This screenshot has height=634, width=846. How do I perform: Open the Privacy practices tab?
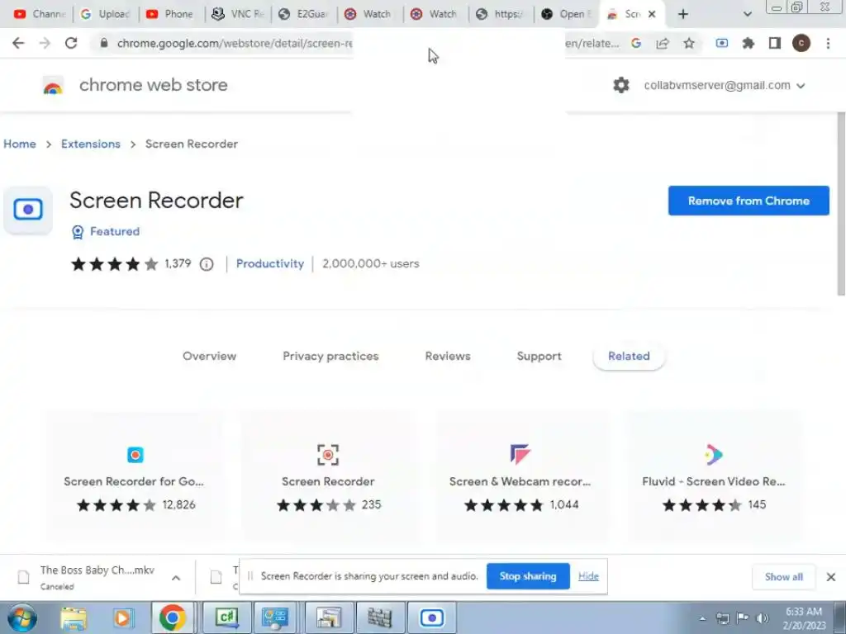coord(330,356)
